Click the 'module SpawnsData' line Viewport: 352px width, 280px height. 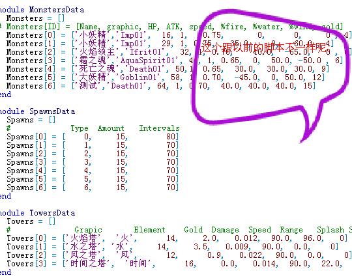pos(38,111)
